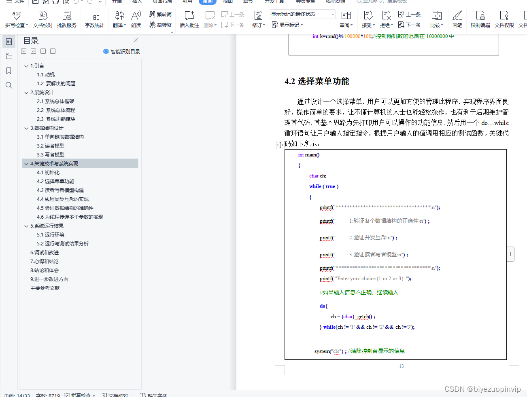Jump to 4.6 为线程传递多个参数的实现
The image size is (527, 397).
click(70, 217)
